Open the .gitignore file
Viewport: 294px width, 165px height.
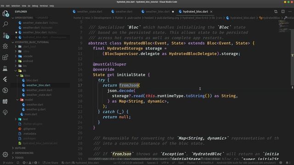point(29,129)
